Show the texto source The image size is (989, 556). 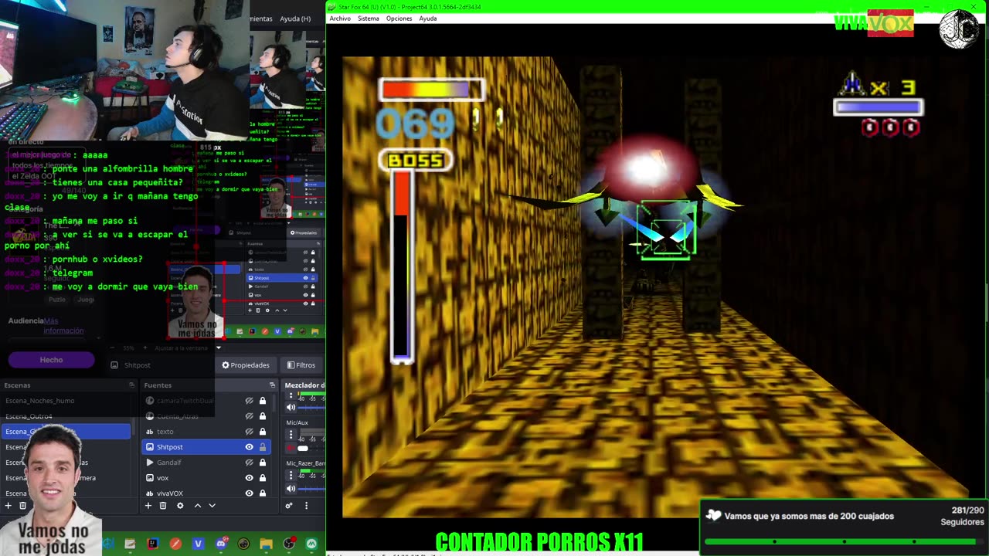pos(249,432)
